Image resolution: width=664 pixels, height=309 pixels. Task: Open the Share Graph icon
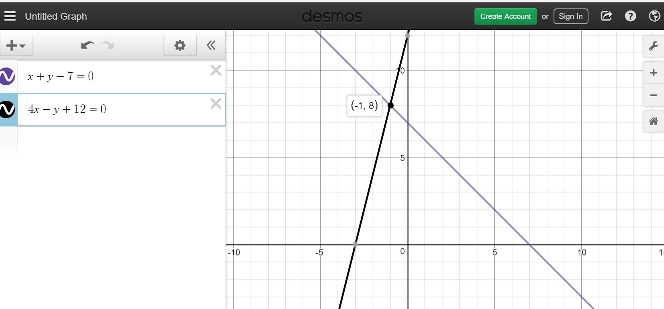[x=606, y=16]
